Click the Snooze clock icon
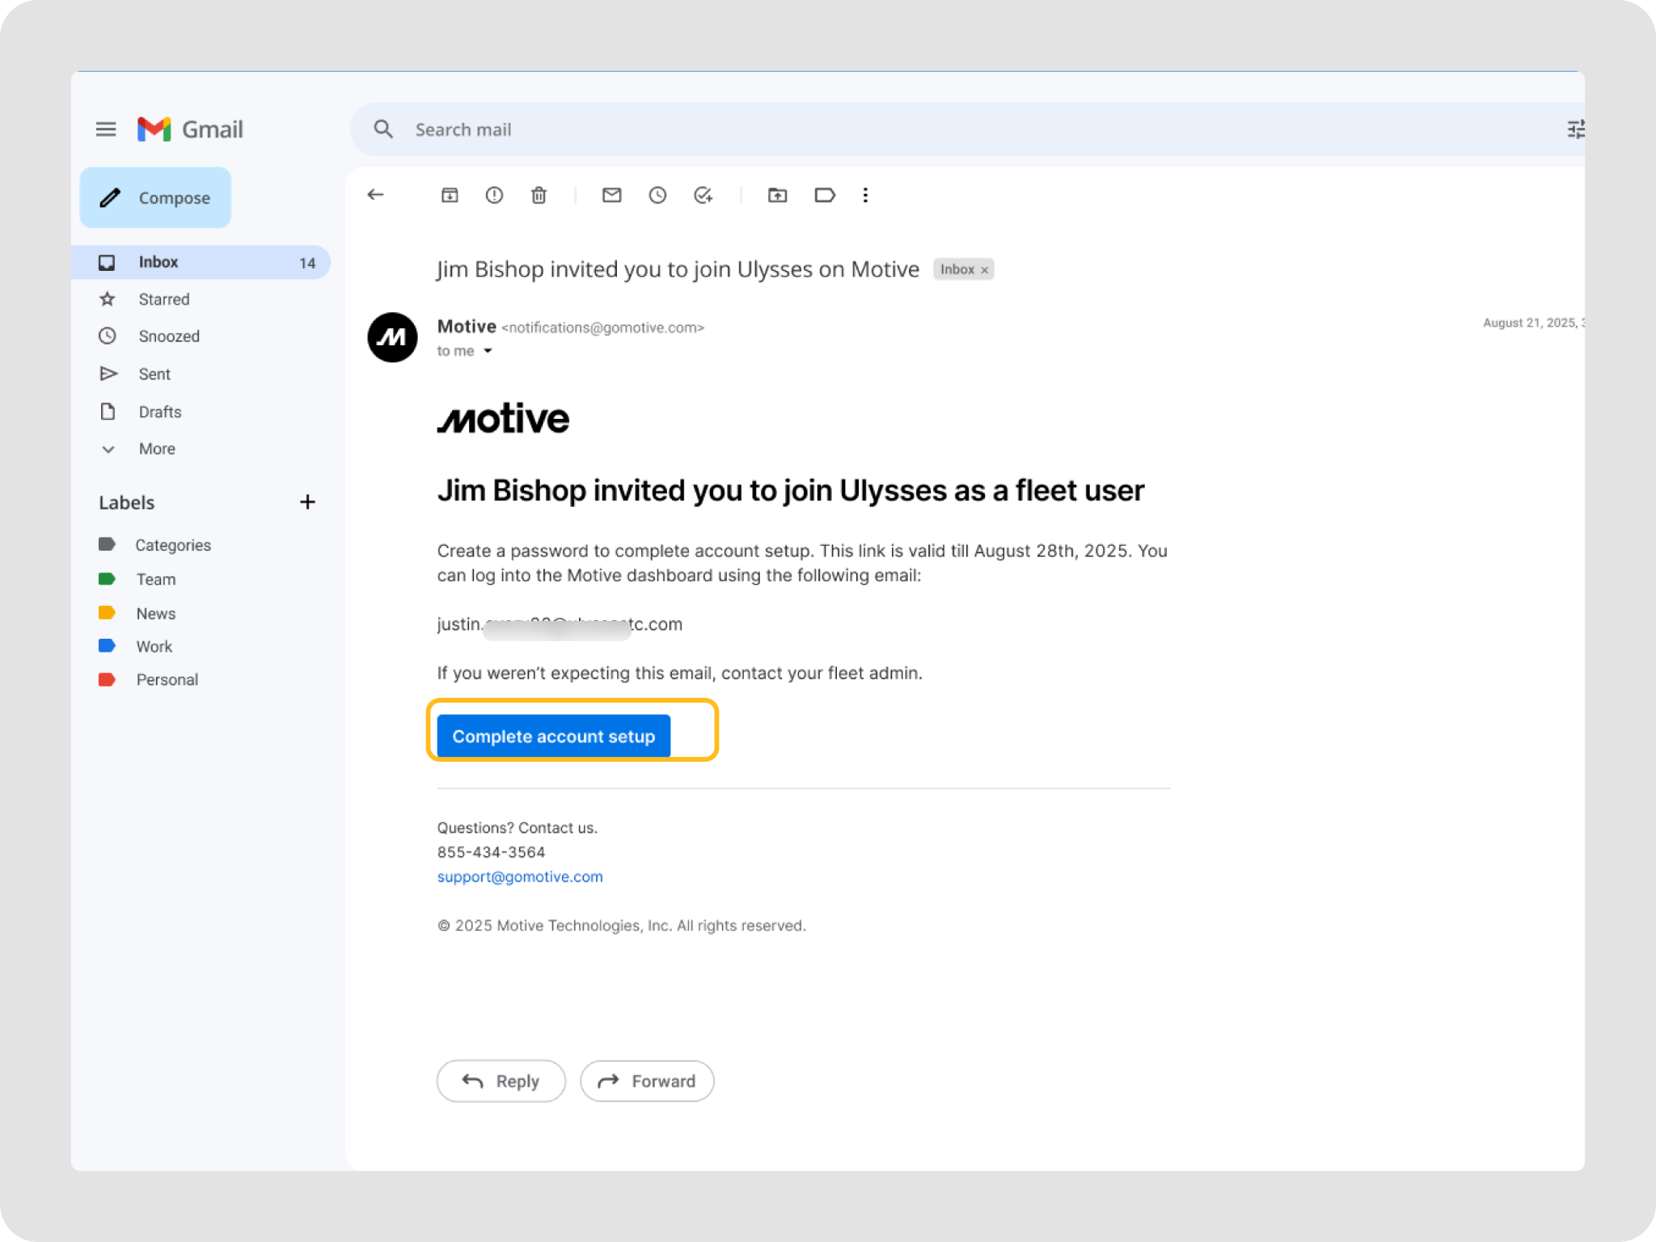 657,195
